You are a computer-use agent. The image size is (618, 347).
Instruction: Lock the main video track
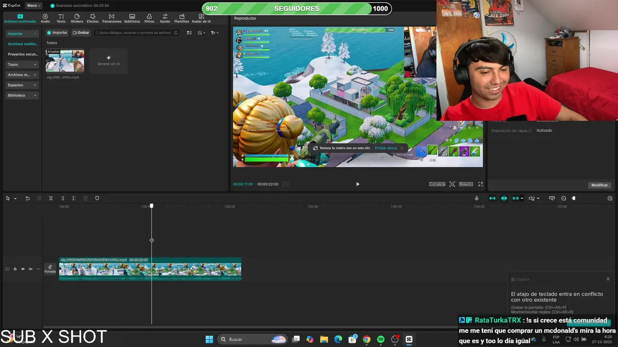(15, 269)
